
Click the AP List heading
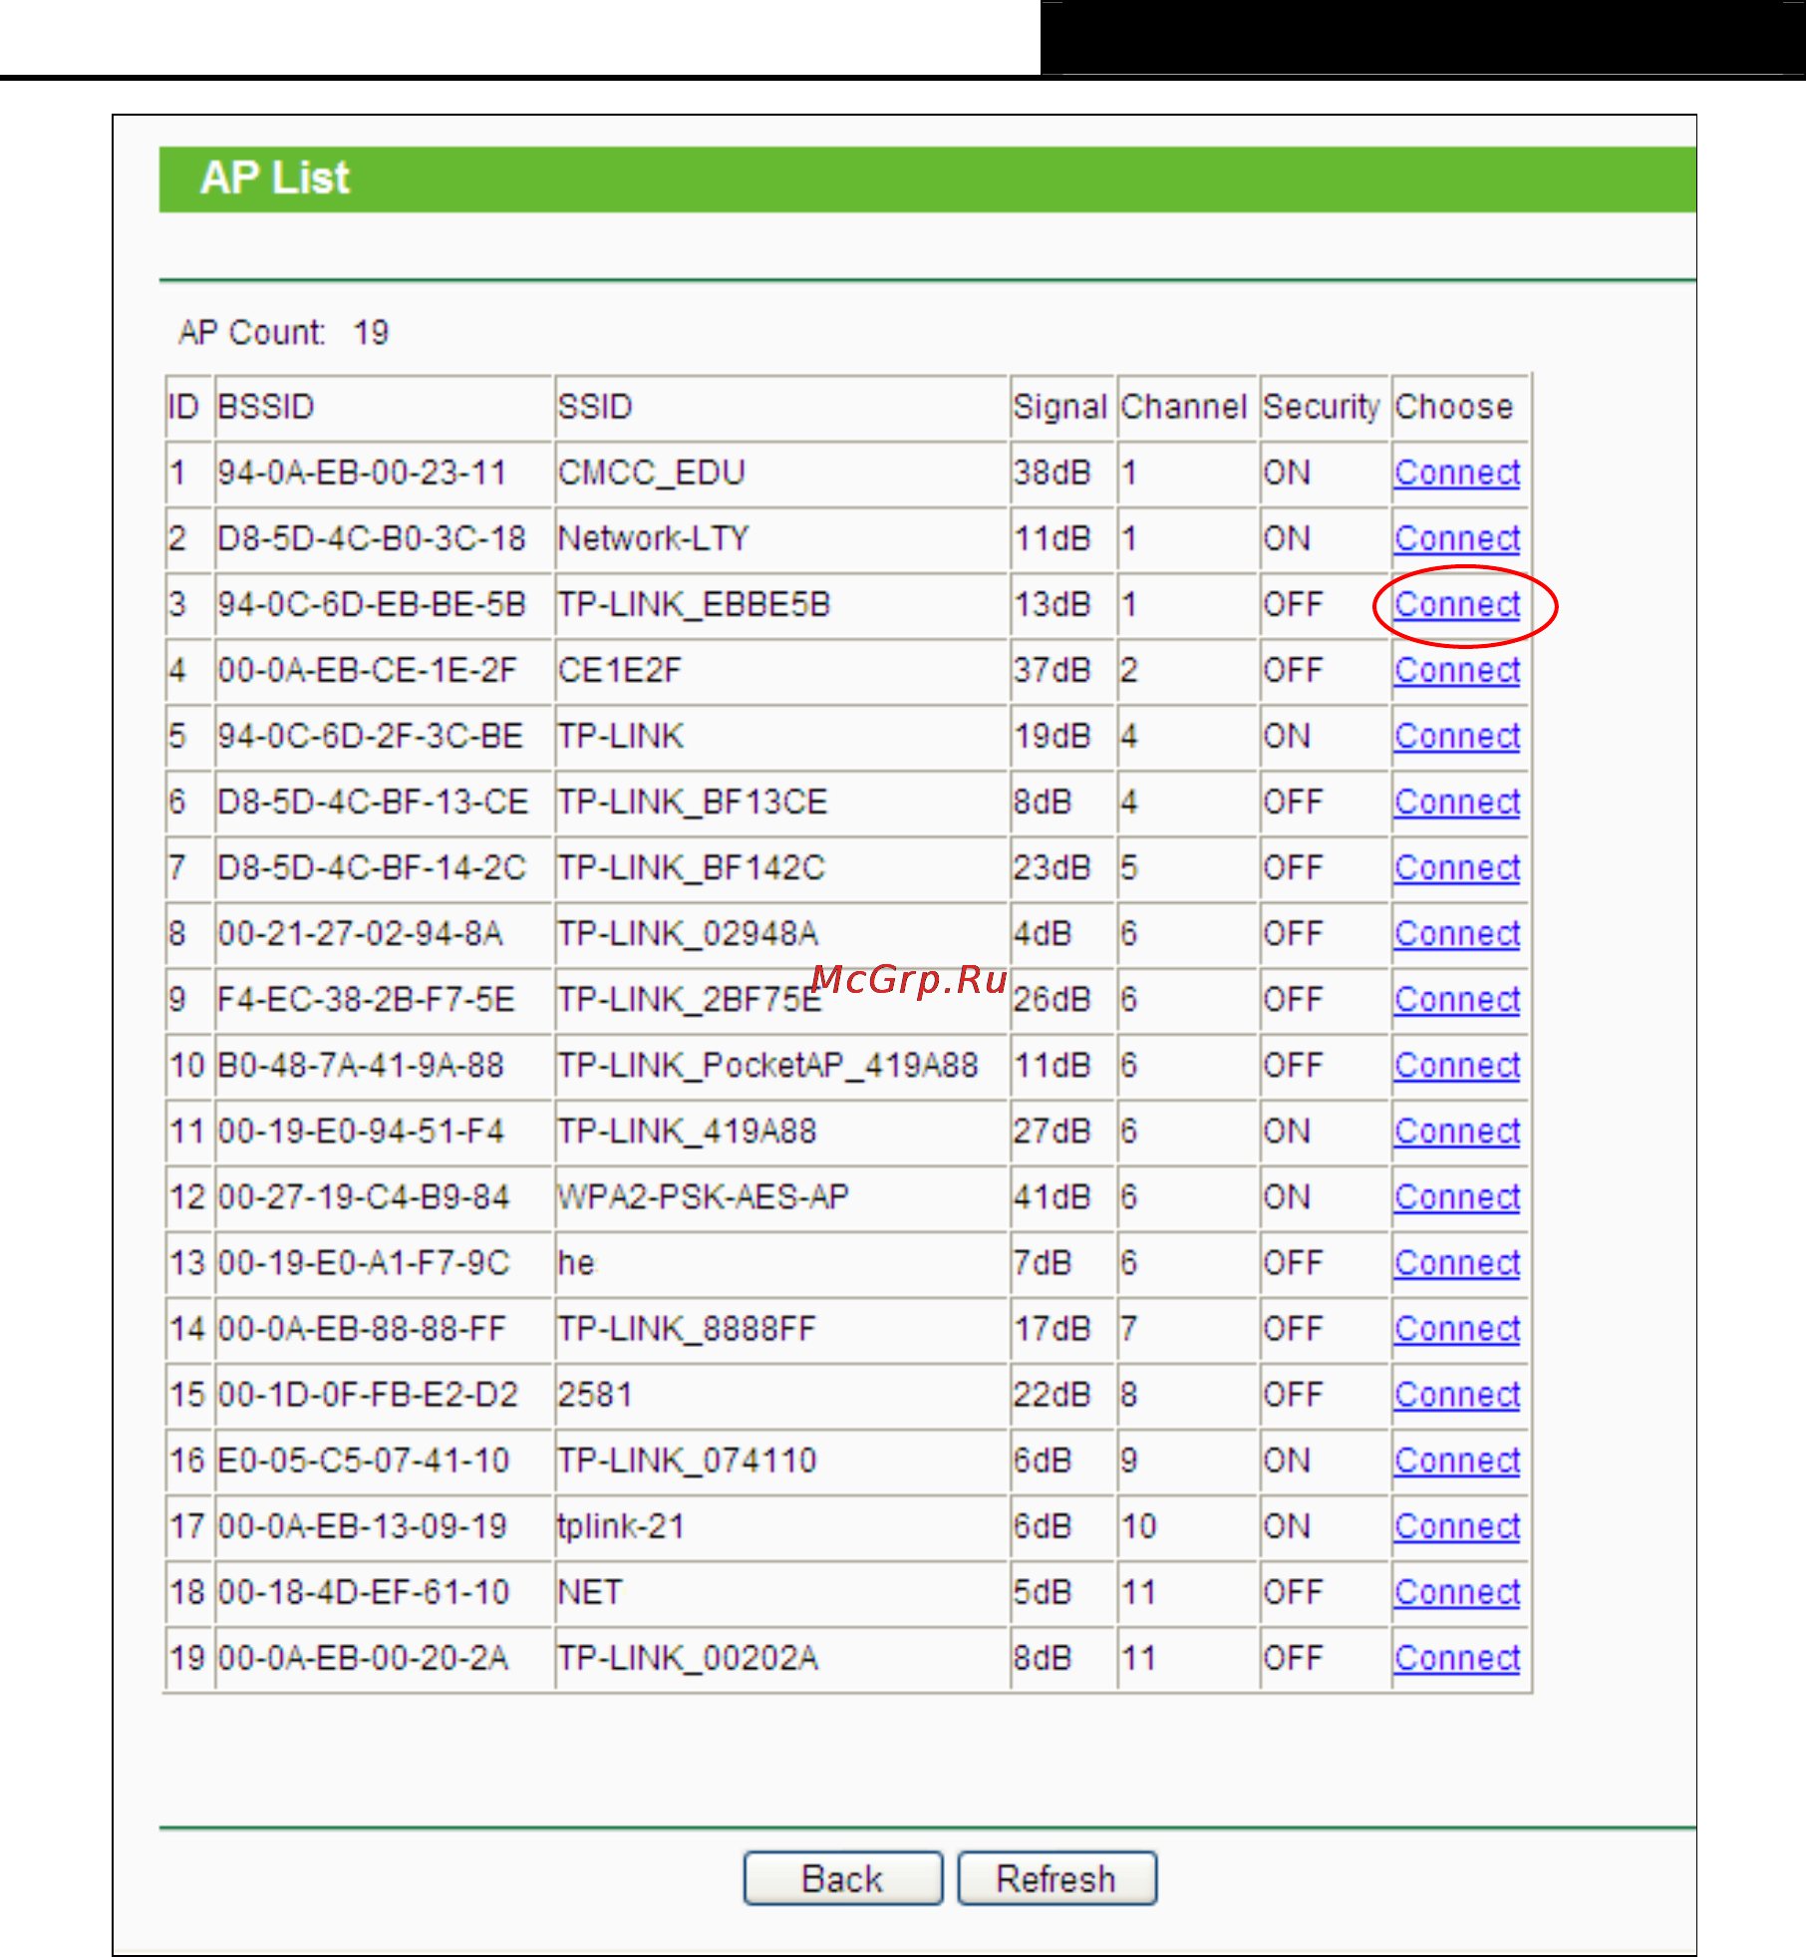click(x=275, y=178)
